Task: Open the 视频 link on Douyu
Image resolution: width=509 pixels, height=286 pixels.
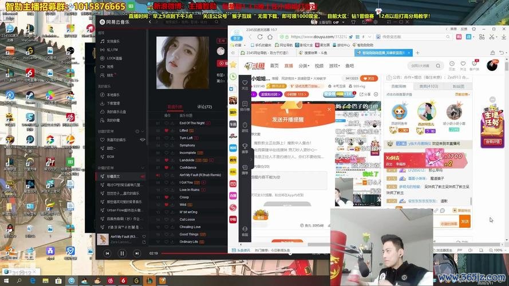Action: pos(319,66)
